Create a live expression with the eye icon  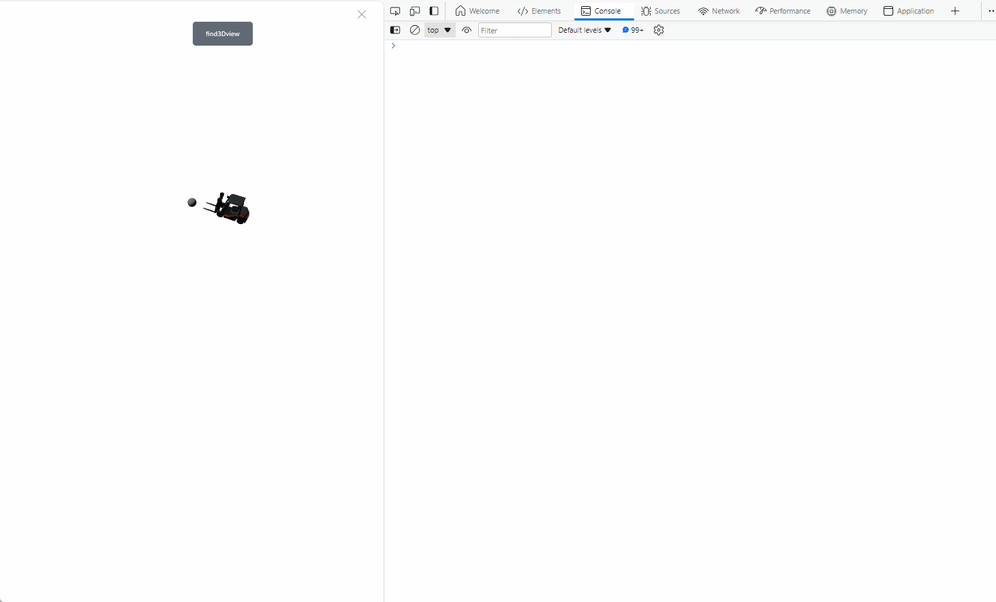coord(467,30)
